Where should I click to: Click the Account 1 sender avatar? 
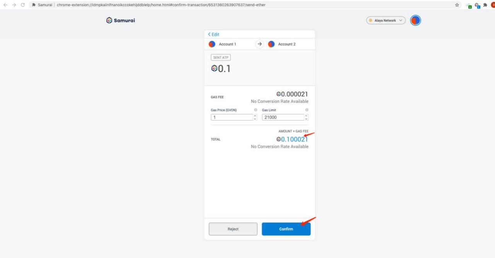(x=212, y=44)
